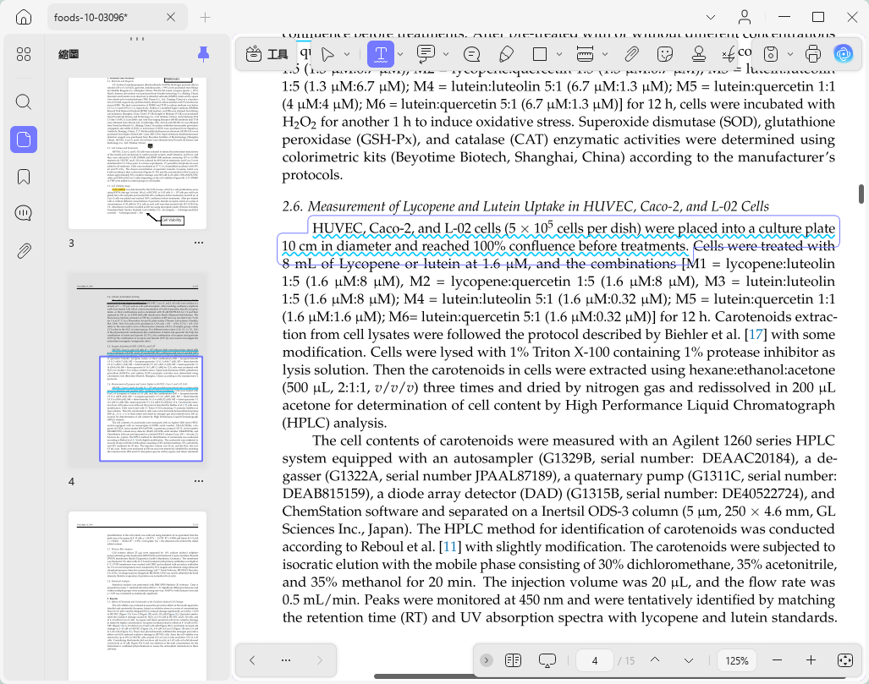Toggle the text highlight tool
The height and width of the screenshot is (684, 869).
[x=381, y=54]
